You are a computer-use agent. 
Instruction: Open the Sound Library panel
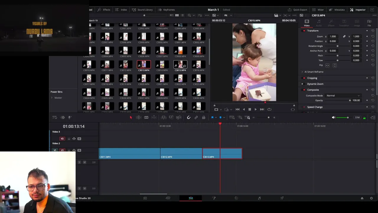[142, 10]
